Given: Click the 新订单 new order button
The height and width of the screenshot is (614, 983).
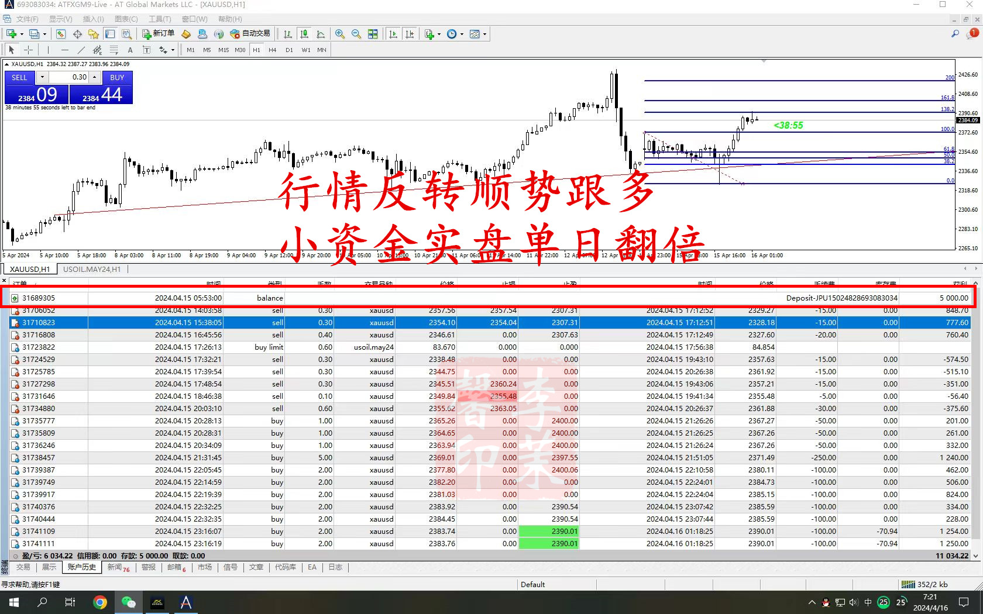Looking at the screenshot, I should [158, 34].
